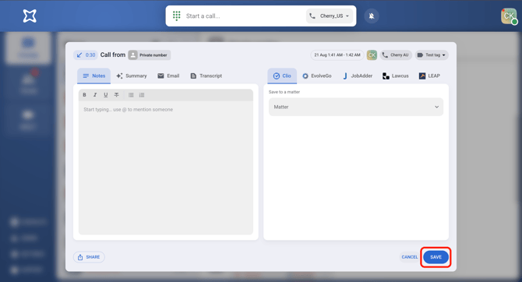Click into the notes text area
The width and height of the screenshot is (522, 282).
coord(166,167)
